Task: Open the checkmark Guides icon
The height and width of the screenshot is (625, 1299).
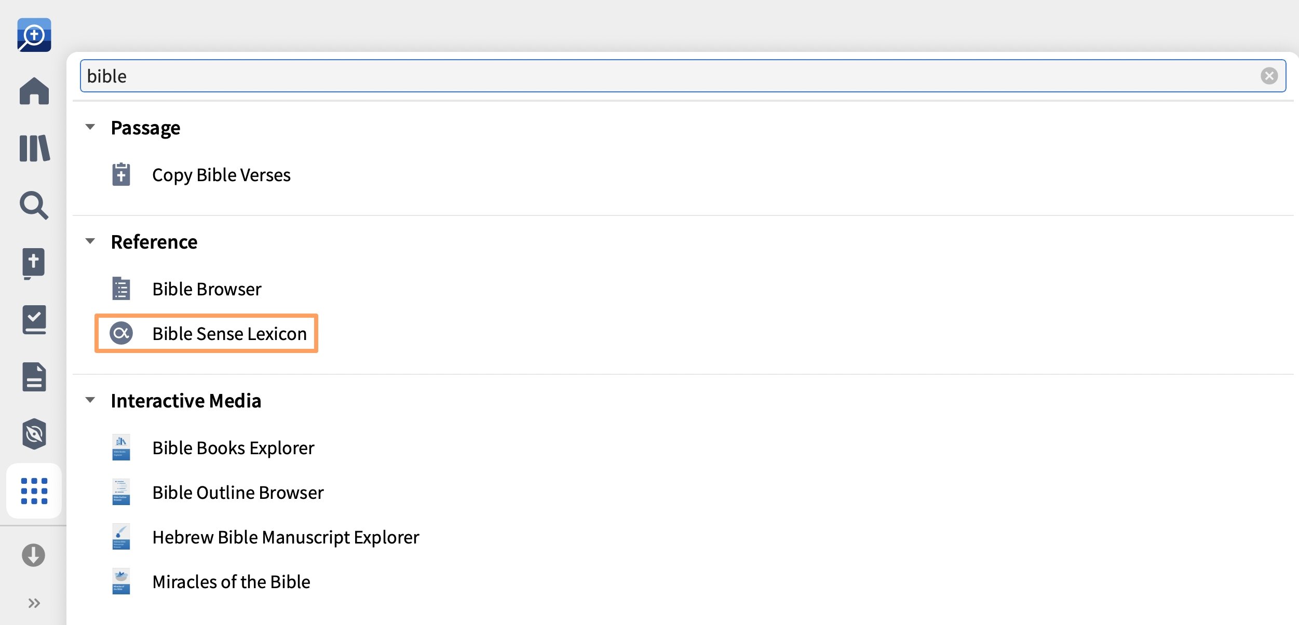Action: pos(34,320)
